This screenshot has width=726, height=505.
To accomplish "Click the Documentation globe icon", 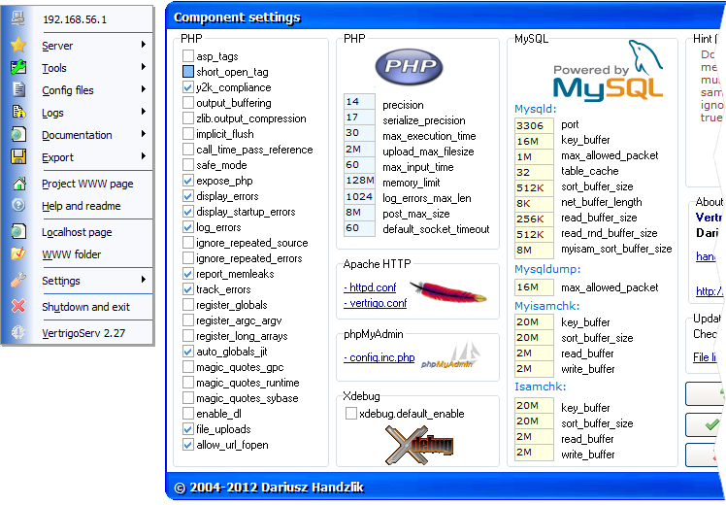I will tap(18, 135).
